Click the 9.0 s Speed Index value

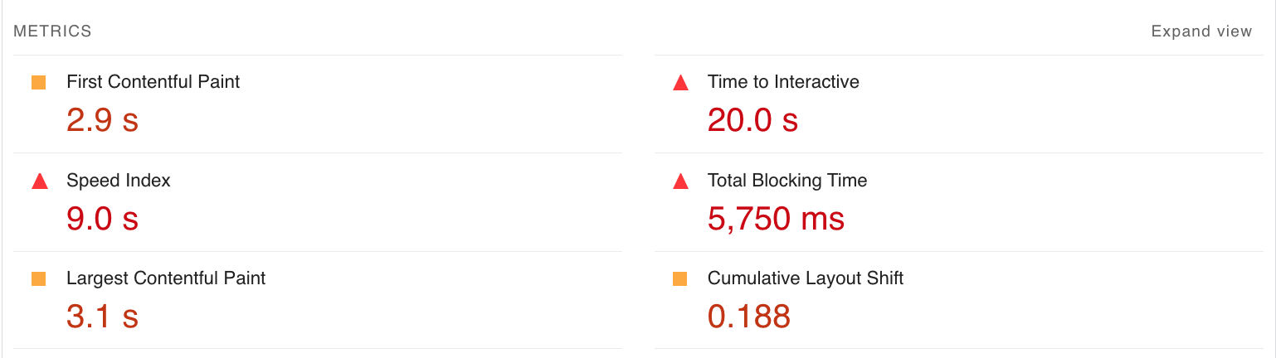[102, 220]
